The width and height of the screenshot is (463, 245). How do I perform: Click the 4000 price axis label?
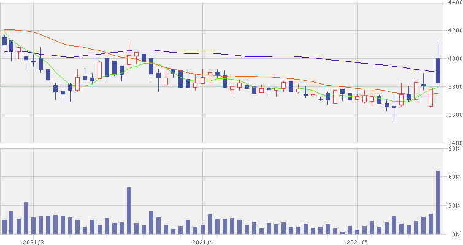[454, 59]
